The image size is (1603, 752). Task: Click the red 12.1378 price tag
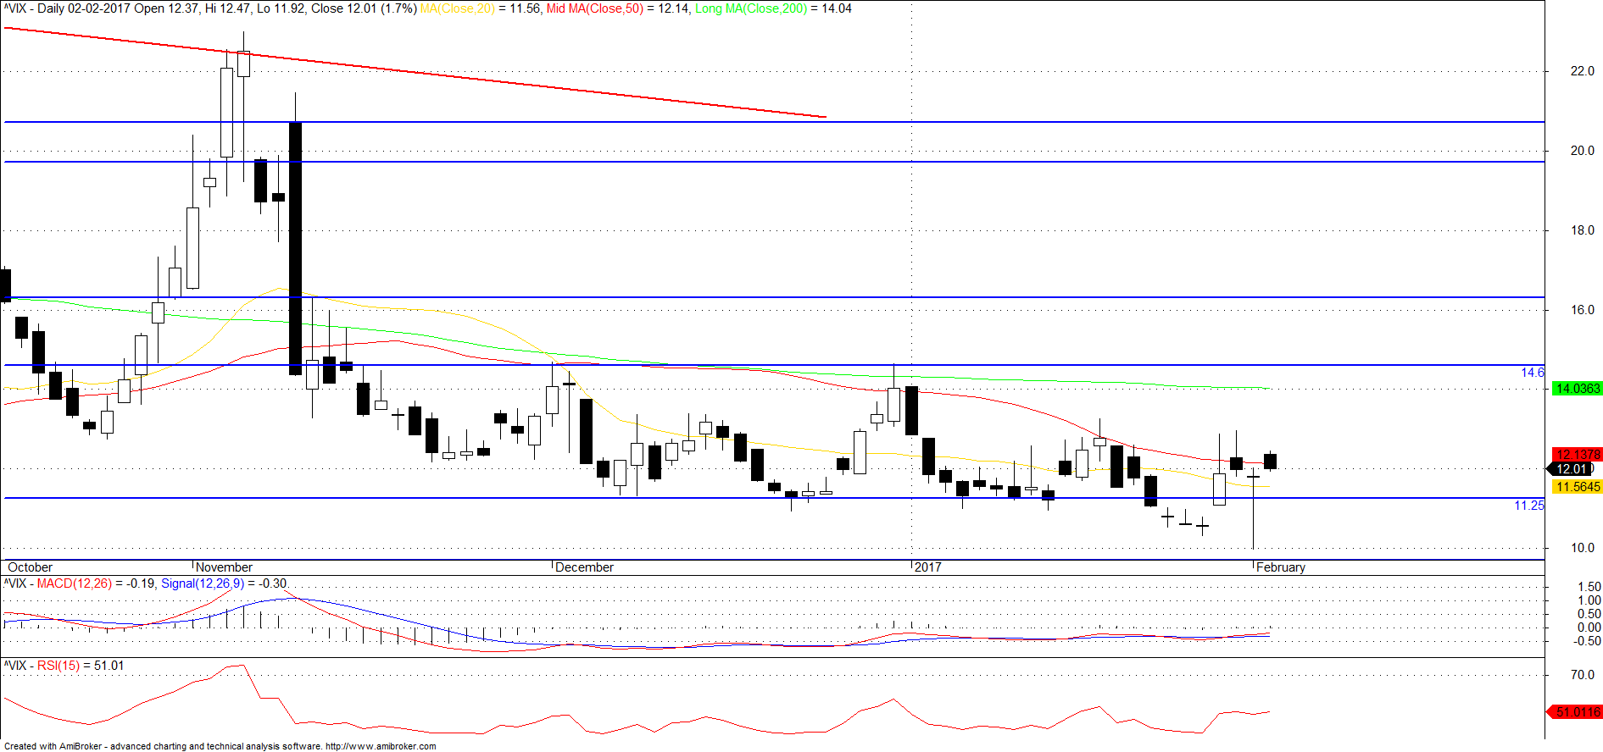[1577, 455]
